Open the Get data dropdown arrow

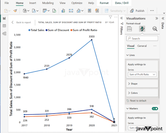click(x=28, y=11)
